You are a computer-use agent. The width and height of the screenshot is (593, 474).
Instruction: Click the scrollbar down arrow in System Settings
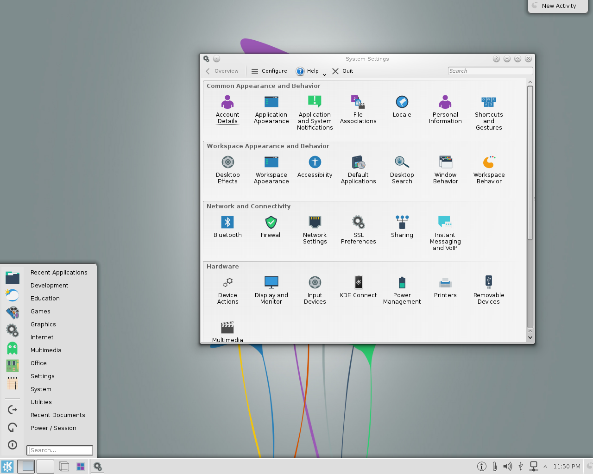pos(530,337)
